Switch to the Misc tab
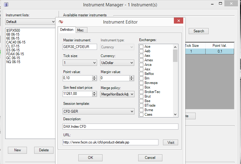 pos(80,30)
